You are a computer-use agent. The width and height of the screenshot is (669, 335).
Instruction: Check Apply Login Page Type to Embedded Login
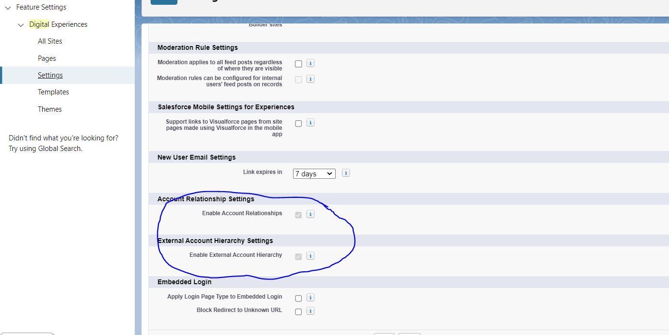click(x=298, y=298)
